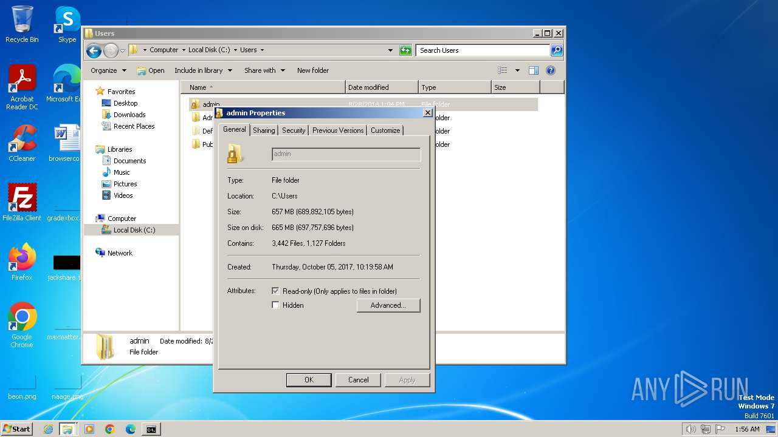778x437 pixels.
Task: Open the view options dropdown arrow
Action: pyautogui.click(x=517, y=70)
